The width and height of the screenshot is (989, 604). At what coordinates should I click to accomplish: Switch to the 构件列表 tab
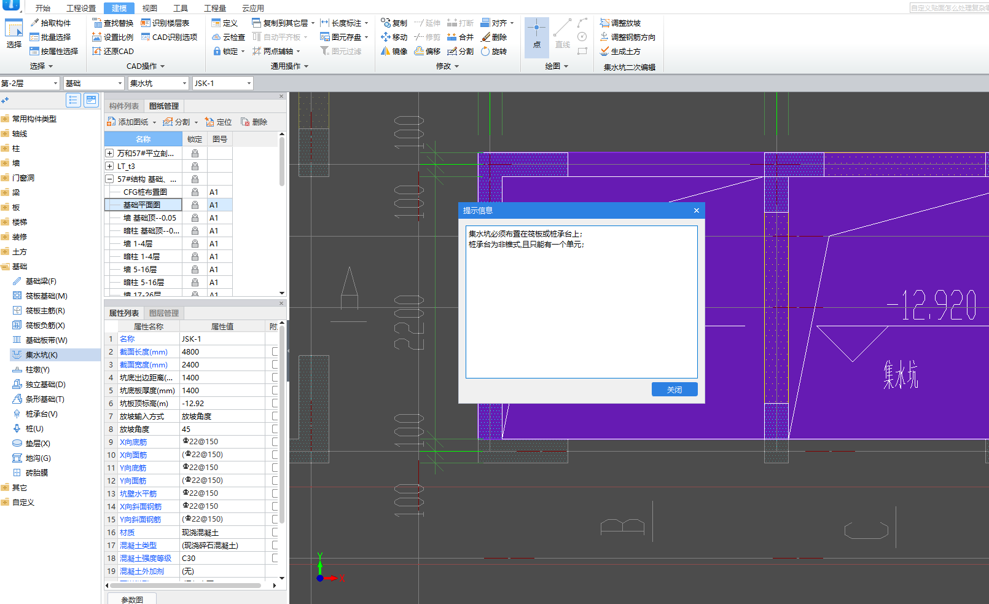click(x=124, y=106)
